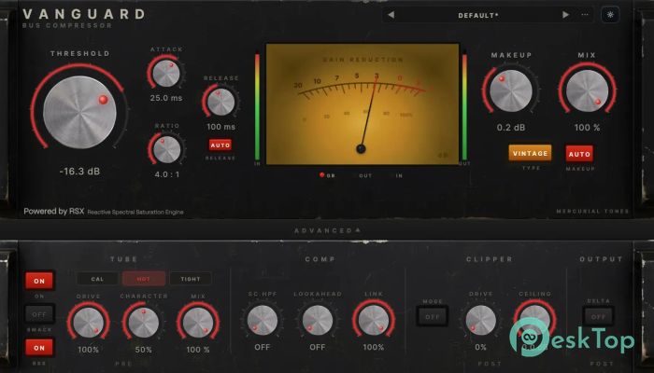Open the preset options three-dots menu

[x=585, y=15]
